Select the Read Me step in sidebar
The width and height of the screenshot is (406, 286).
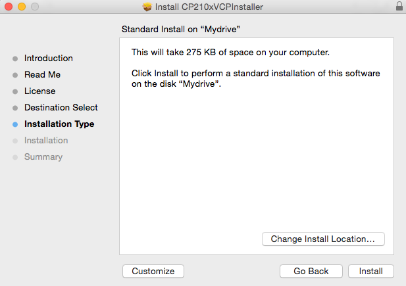click(x=42, y=75)
